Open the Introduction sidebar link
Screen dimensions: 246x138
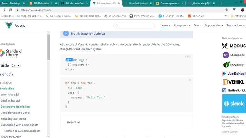point(7,89)
